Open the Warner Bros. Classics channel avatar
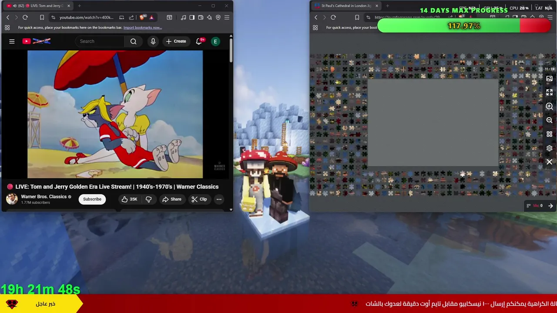This screenshot has width=557, height=313. tap(12, 199)
